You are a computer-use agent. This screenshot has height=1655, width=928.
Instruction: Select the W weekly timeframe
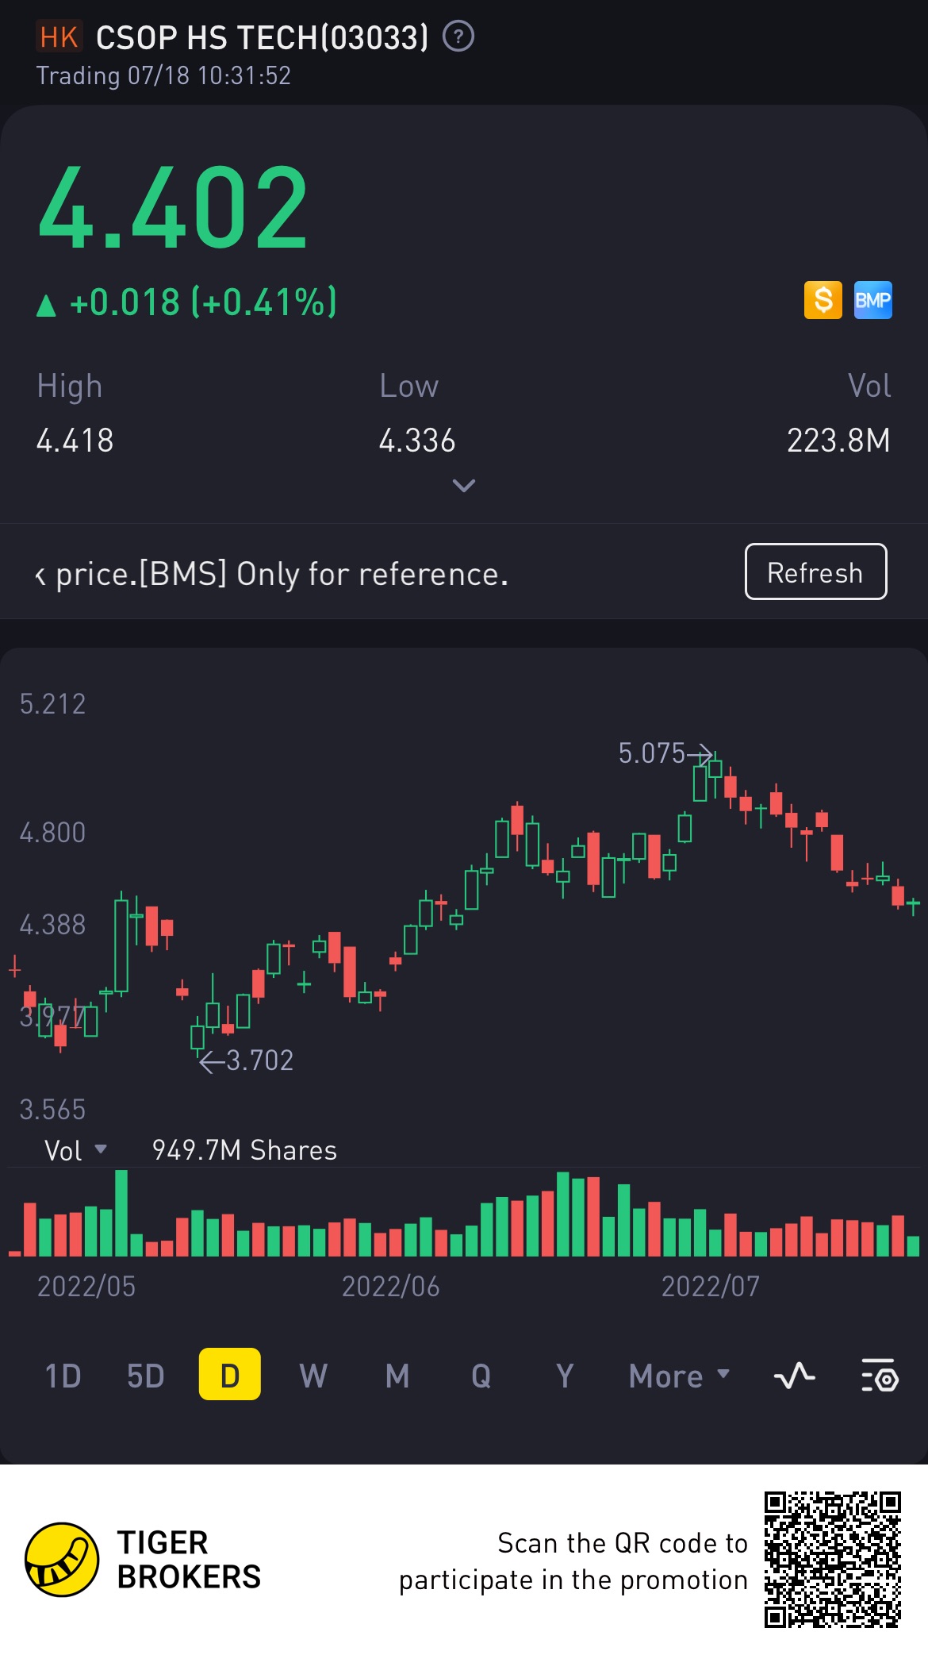click(313, 1376)
